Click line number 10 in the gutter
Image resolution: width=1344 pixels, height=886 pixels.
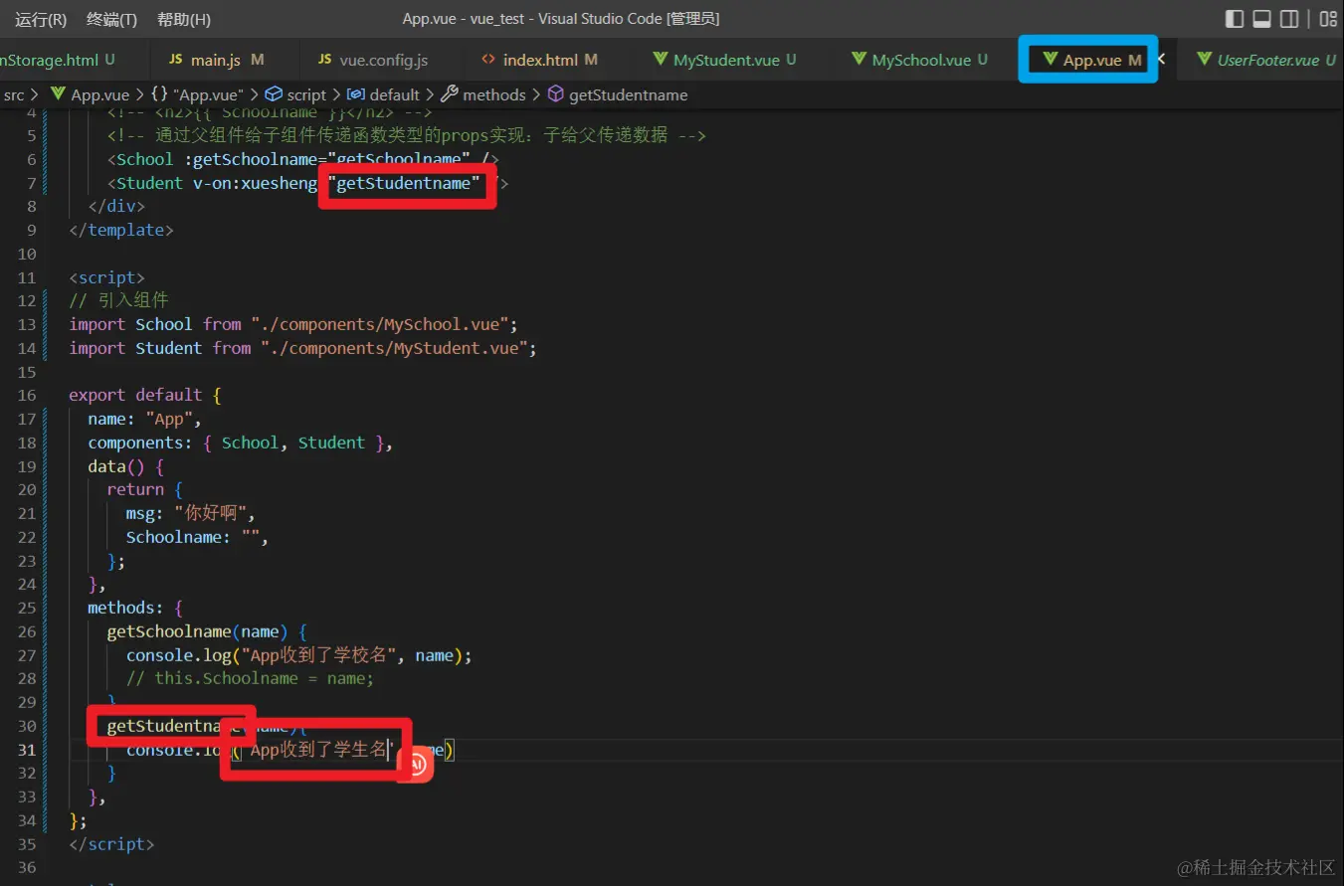pos(27,254)
